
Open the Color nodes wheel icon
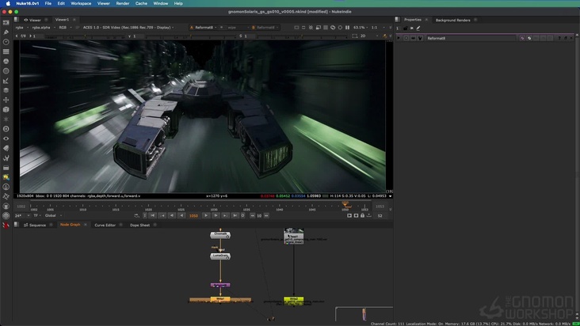click(6, 61)
